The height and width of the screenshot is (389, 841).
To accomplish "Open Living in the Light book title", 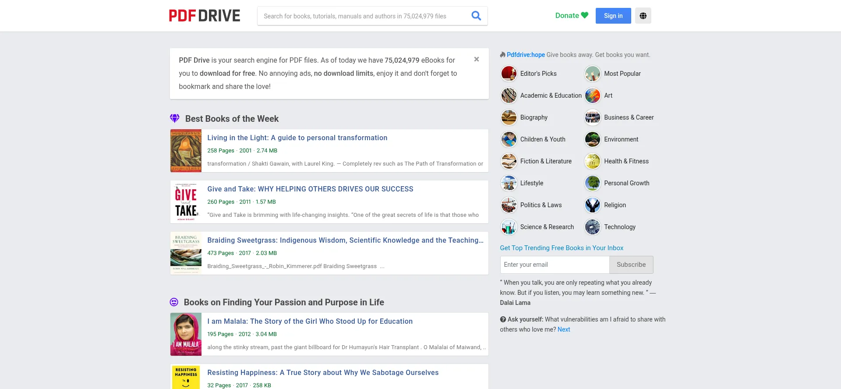I will [297, 138].
